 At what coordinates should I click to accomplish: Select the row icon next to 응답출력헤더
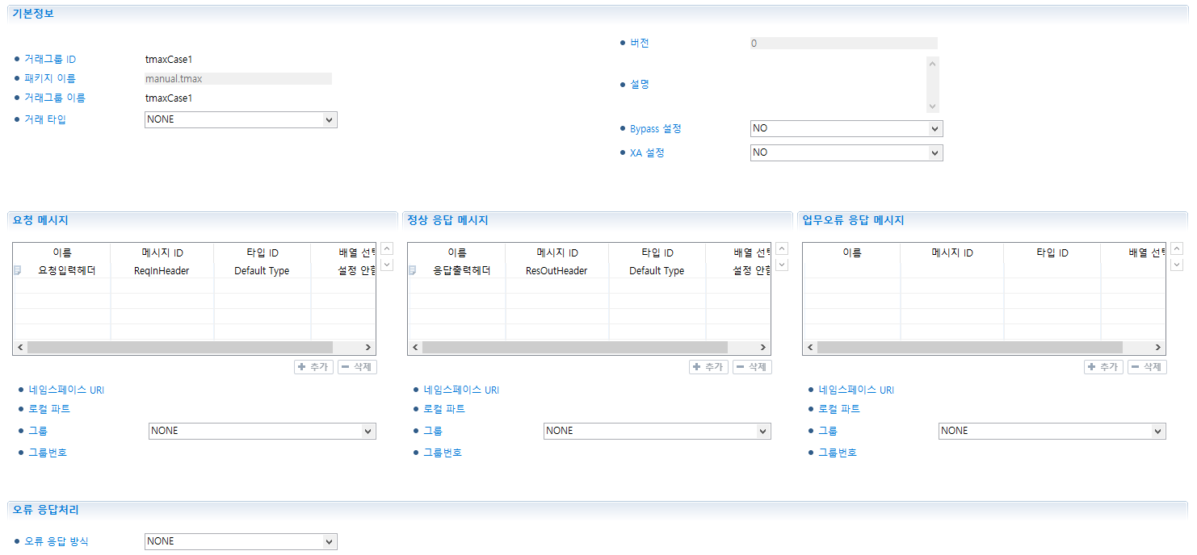(x=413, y=271)
